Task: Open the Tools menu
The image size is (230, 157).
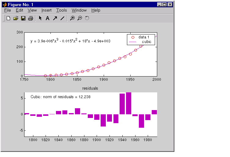Action: click(61, 10)
